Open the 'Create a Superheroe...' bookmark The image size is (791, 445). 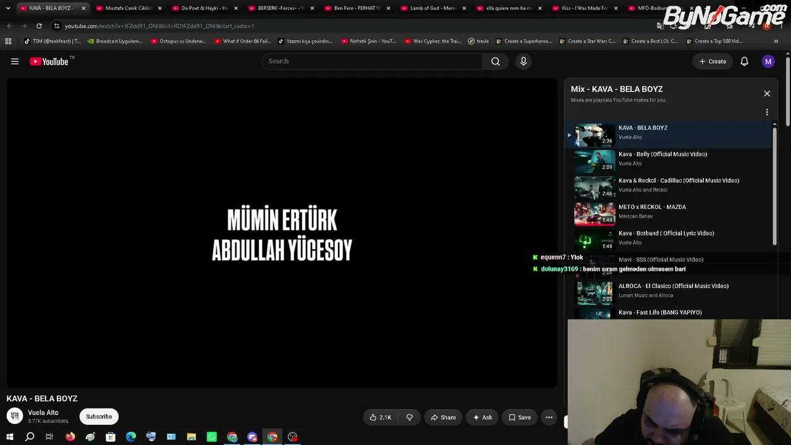pos(523,41)
